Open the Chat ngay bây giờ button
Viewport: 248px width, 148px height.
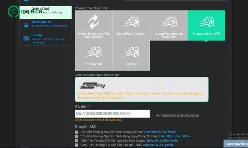click(236, 144)
